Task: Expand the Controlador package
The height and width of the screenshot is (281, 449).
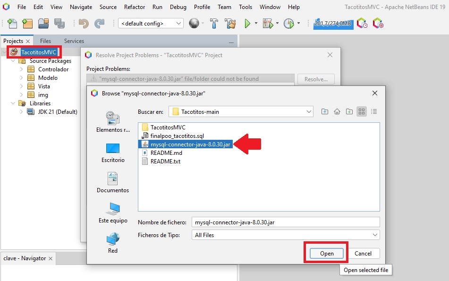Action: tap(21, 69)
